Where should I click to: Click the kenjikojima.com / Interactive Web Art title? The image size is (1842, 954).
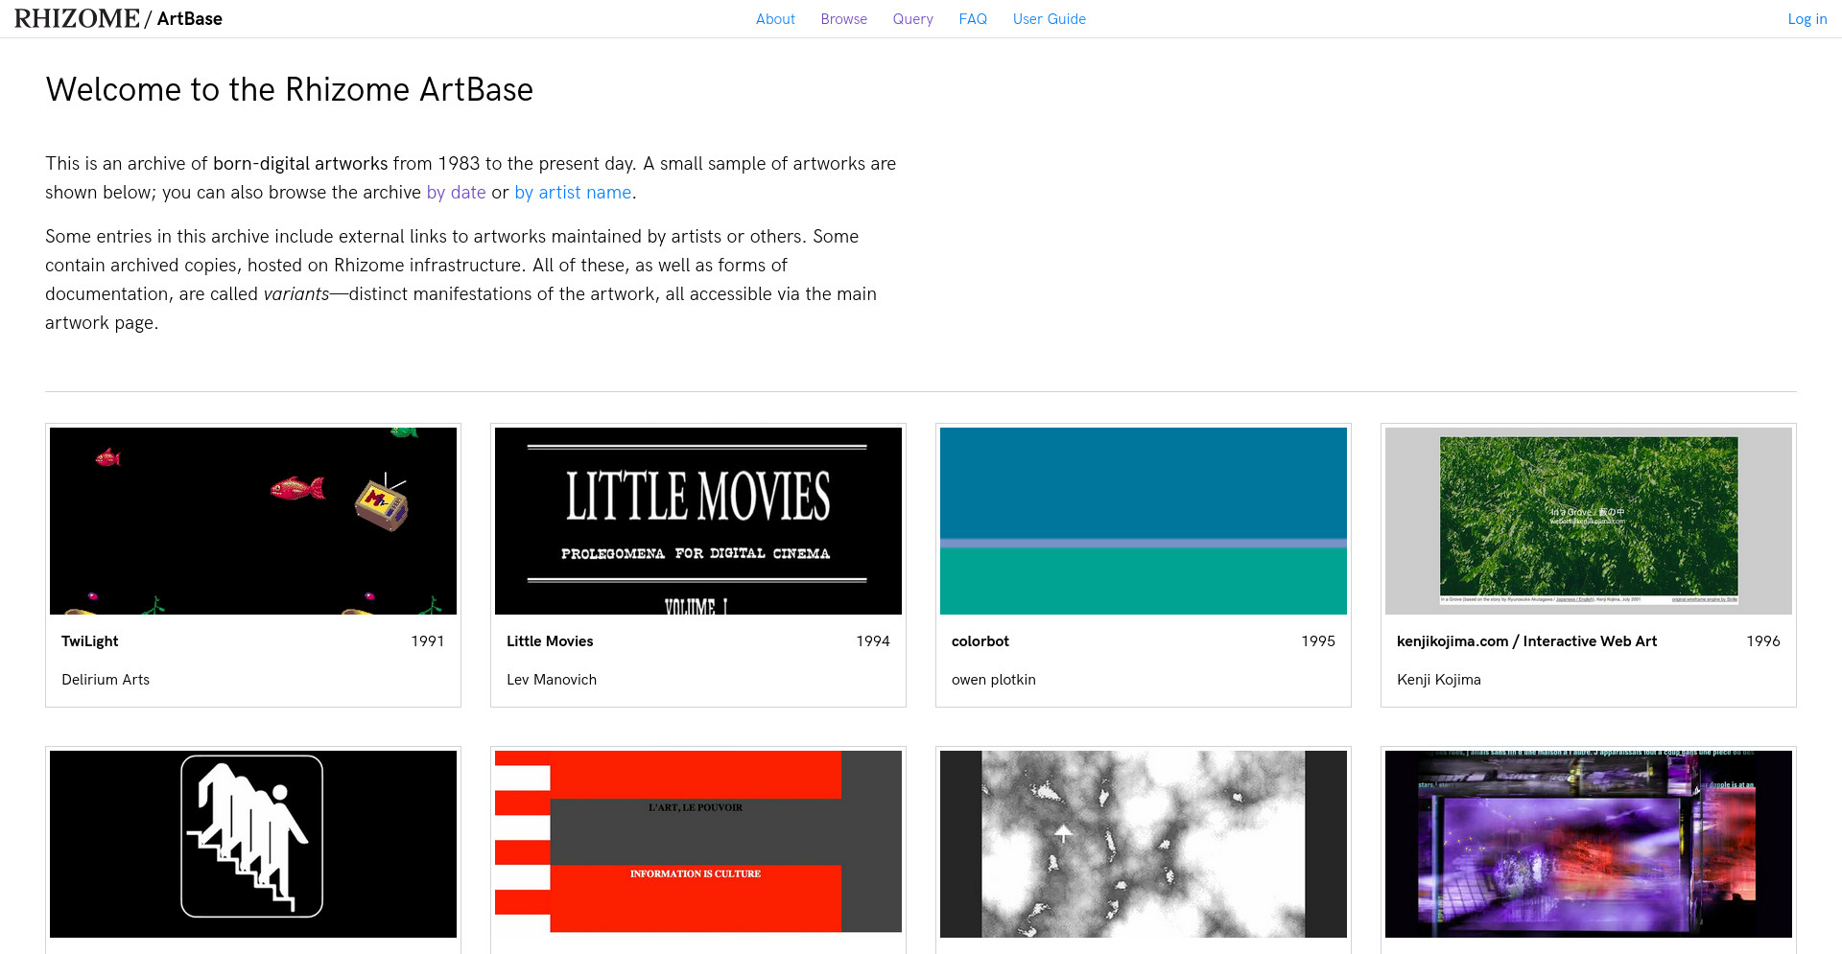point(1526,641)
